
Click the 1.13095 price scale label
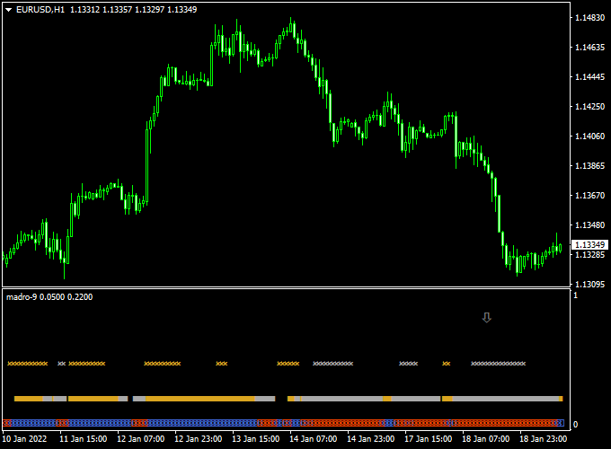[590, 284]
